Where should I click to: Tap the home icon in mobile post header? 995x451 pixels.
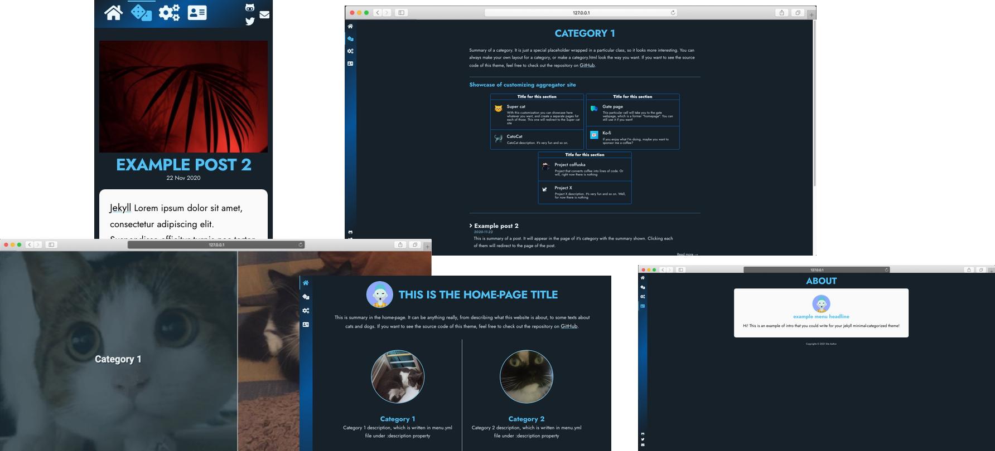point(114,12)
